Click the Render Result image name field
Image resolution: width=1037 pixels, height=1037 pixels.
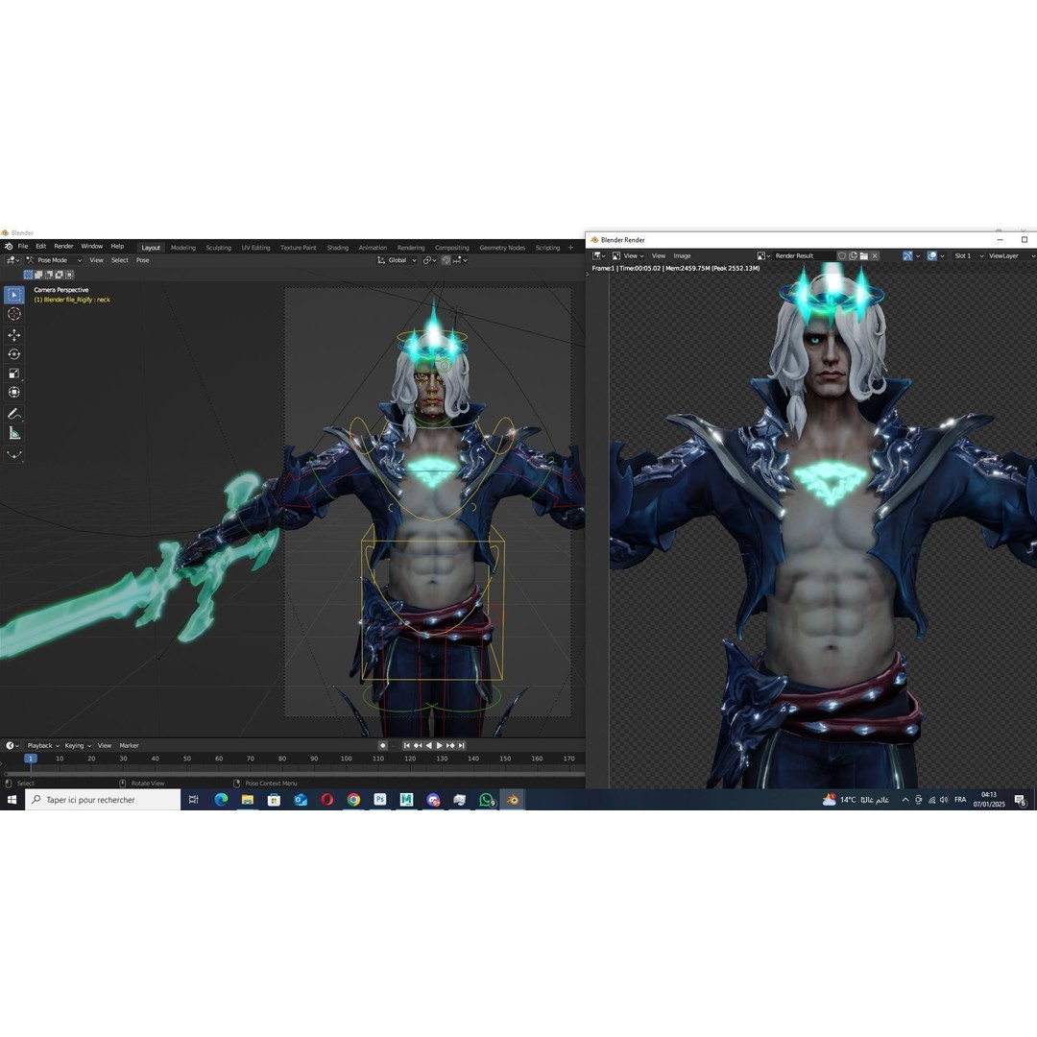coord(803,256)
